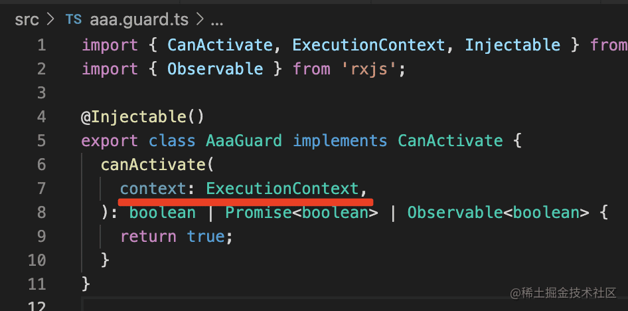Click line number 7 in gutter
Viewport: 628px width, 311px height.
click(41, 189)
